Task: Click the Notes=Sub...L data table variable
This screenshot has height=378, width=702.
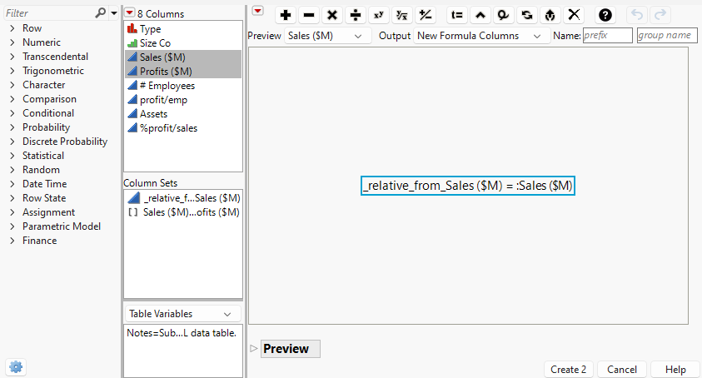Action: [182, 333]
